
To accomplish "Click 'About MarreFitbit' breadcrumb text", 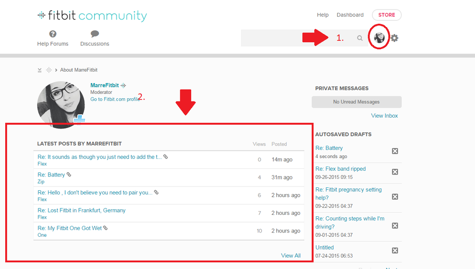I will (x=79, y=70).
